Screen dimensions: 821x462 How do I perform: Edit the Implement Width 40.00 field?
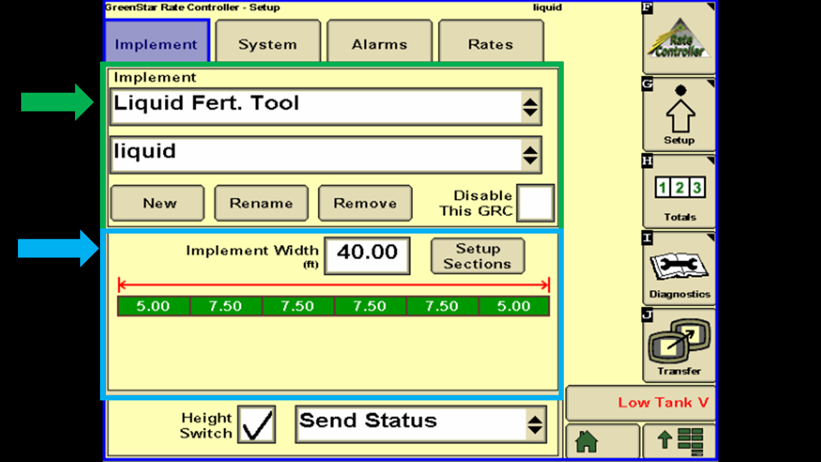click(367, 255)
